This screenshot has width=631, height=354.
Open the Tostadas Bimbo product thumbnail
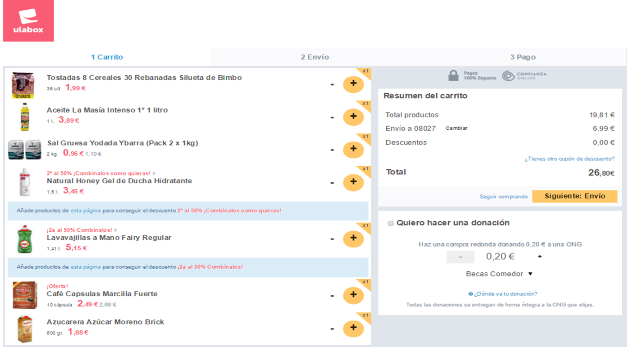point(23,85)
